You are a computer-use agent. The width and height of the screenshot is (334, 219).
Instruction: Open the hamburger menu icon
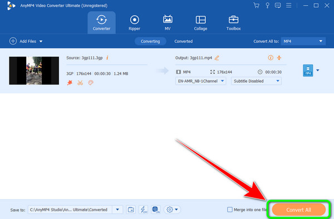pyautogui.click(x=288, y=6)
